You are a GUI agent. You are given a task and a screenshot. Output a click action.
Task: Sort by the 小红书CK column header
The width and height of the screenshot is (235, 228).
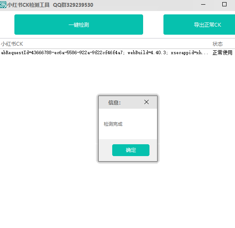(12, 44)
